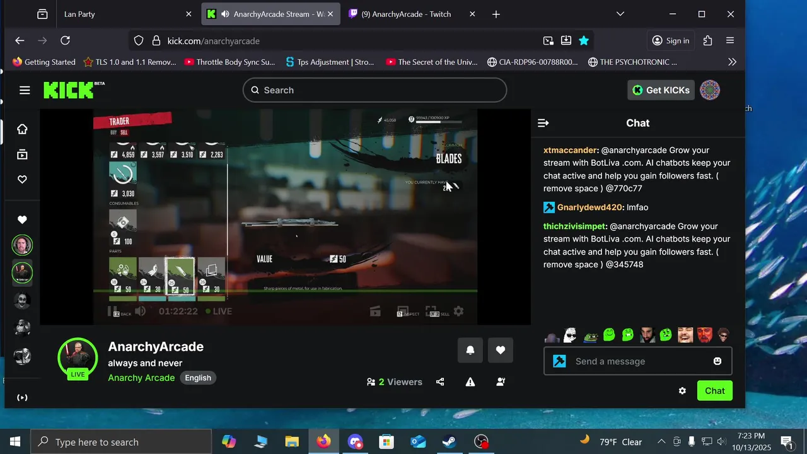Image resolution: width=807 pixels, height=454 pixels.
Task: Toggle theater mode in the player
Action: pyautogui.click(x=403, y=311)
